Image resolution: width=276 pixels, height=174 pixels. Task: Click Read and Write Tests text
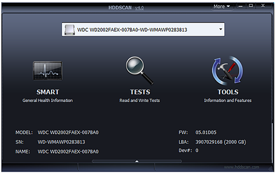(x=139, y=101)
